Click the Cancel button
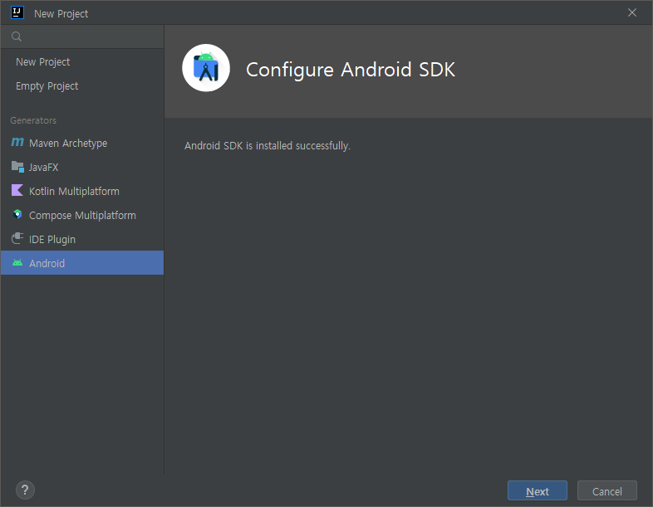The width and height of the screenshot is (653, 507). (606, 490)
